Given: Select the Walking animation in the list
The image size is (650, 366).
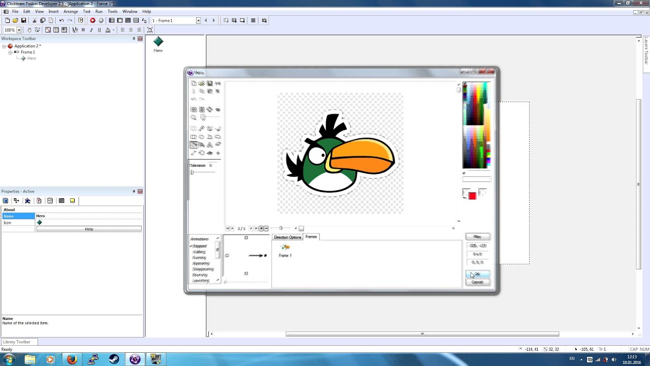Looking at the screenshot, I should 199,252.
